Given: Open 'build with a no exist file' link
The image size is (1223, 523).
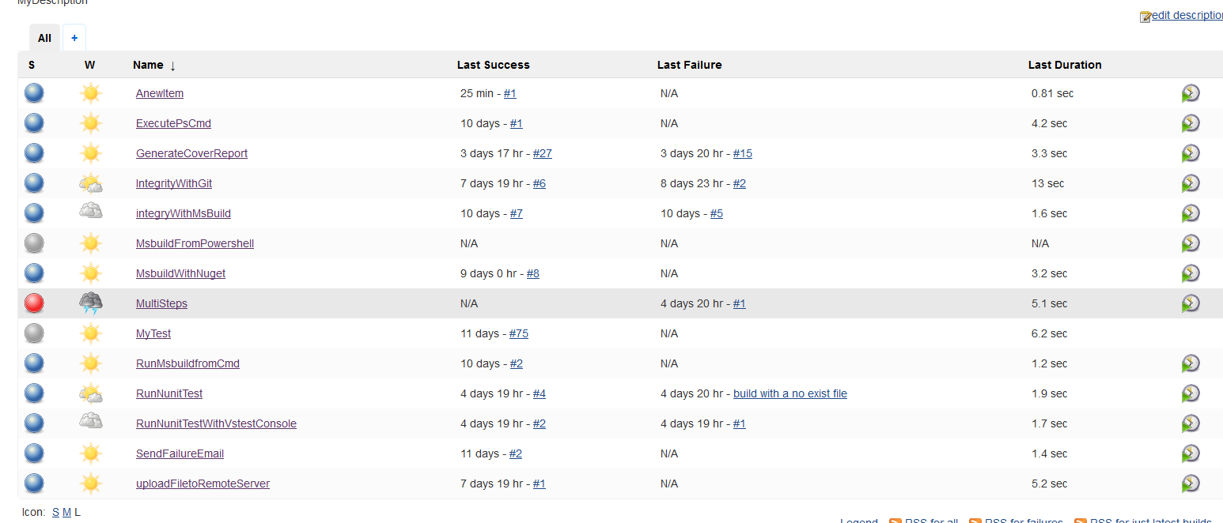Looking at the screenshot, I should point(789,393).
